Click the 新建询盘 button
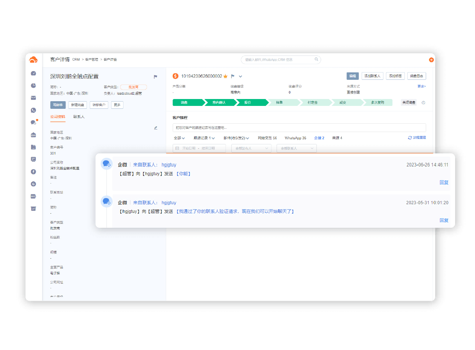The image size is (475, 350). [x=77, y=105]
